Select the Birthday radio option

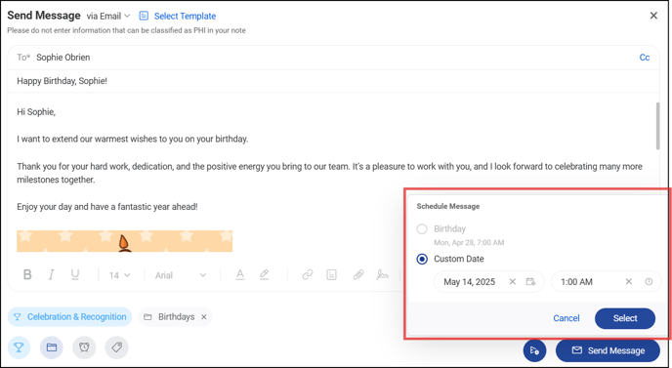422,228
